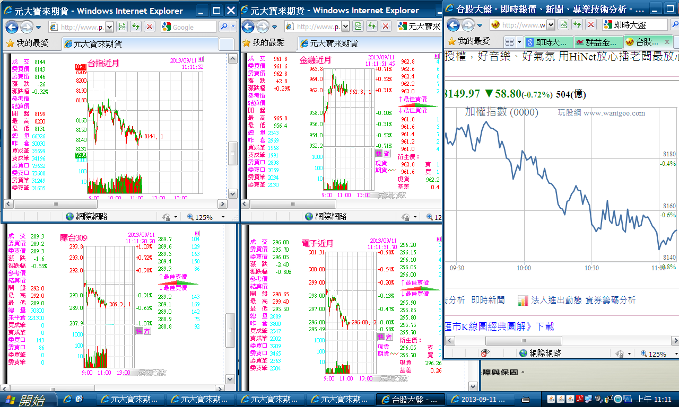This screenshot has width=679, height=407.
Task: Click zoom 125% button in 台股大盤 window
Action: pyautogui.click(x=653, y=353)
